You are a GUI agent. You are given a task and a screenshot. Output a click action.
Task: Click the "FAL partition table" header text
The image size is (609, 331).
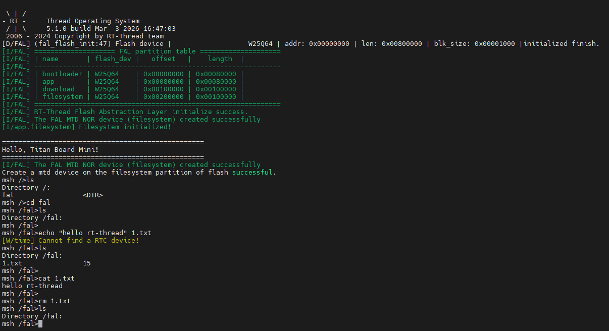pos(158,51)
